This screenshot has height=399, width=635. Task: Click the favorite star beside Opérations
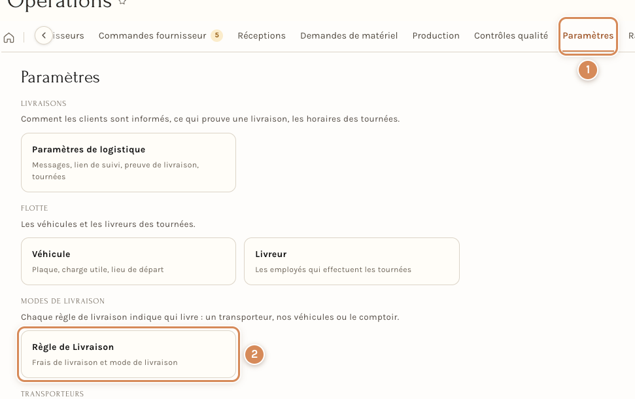pyautogui.click(x=122, y=2)
